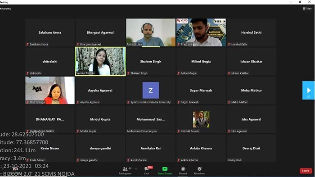Select the DHANANJAY PA... participant tile

(50, 119)
